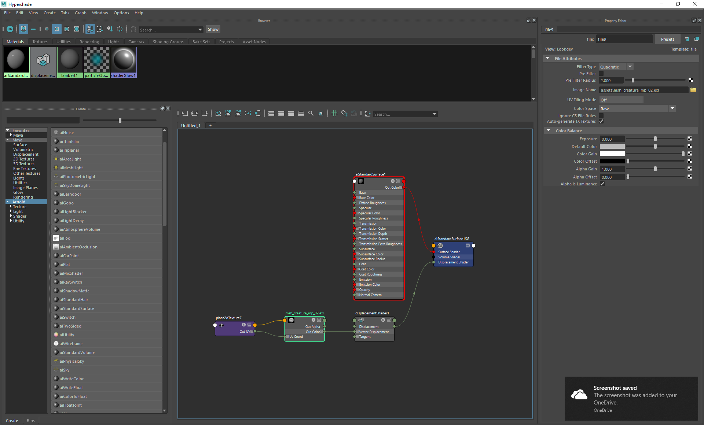Viewport: 704px width, 425px height.
Task: Click the Show button near the search field
Action: click(x=213, y=29)
